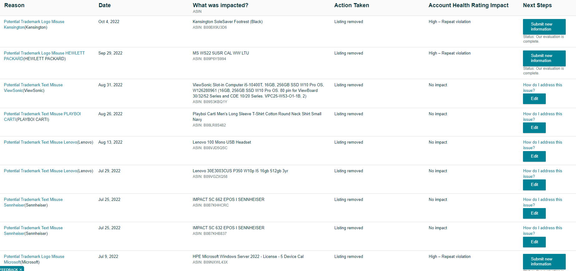Submit new information for HPE Windows Server listing

tap(544, 261)
